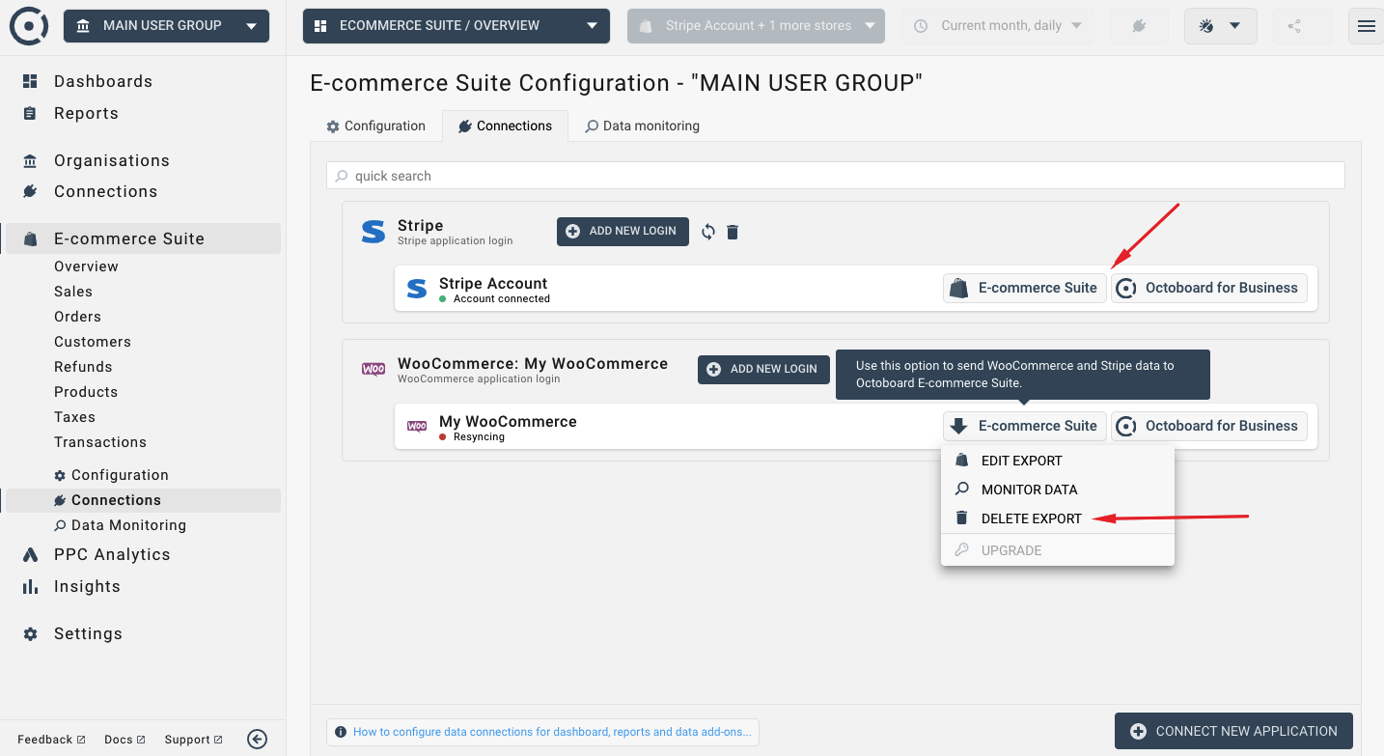Open the Current month, daily period dropdown
This screenshot has height=756, width=1384.
[x=998, y=26]
